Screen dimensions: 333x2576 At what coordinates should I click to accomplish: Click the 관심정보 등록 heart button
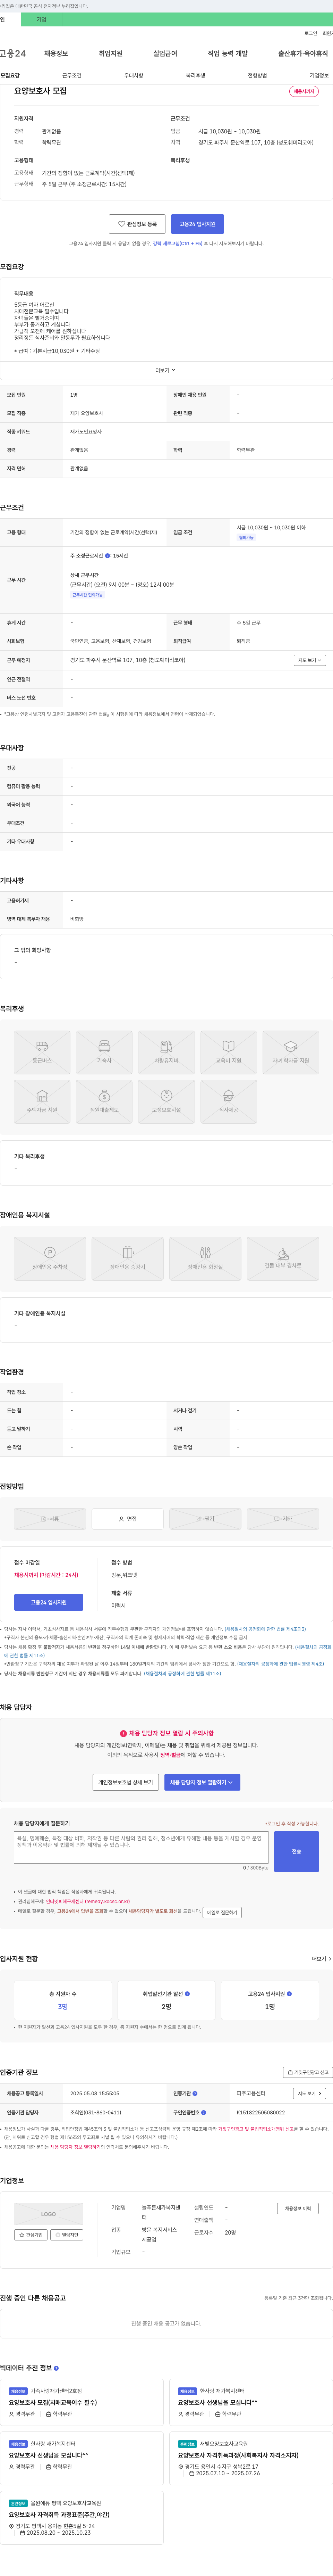click(x=137, y=224)
